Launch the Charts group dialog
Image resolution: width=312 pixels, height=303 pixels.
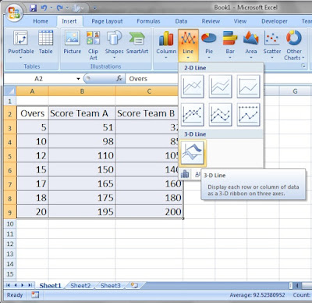tap(303, 66)
